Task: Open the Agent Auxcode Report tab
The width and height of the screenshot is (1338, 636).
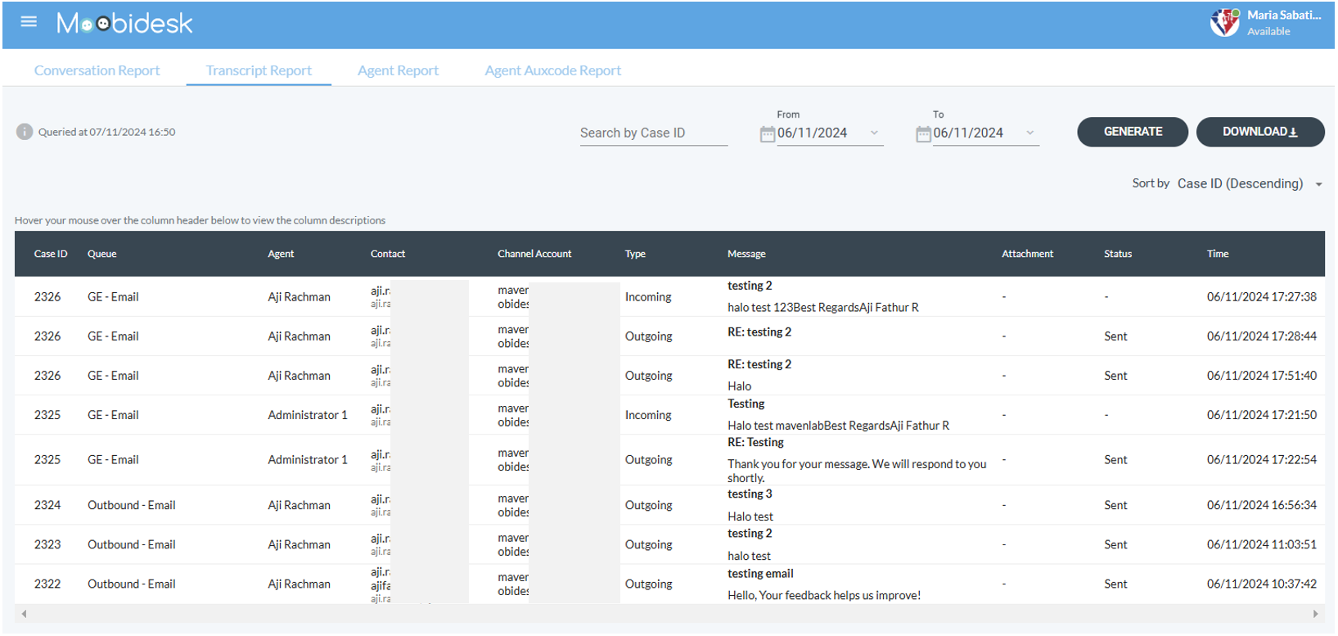Action: click(x=552, y=70)
